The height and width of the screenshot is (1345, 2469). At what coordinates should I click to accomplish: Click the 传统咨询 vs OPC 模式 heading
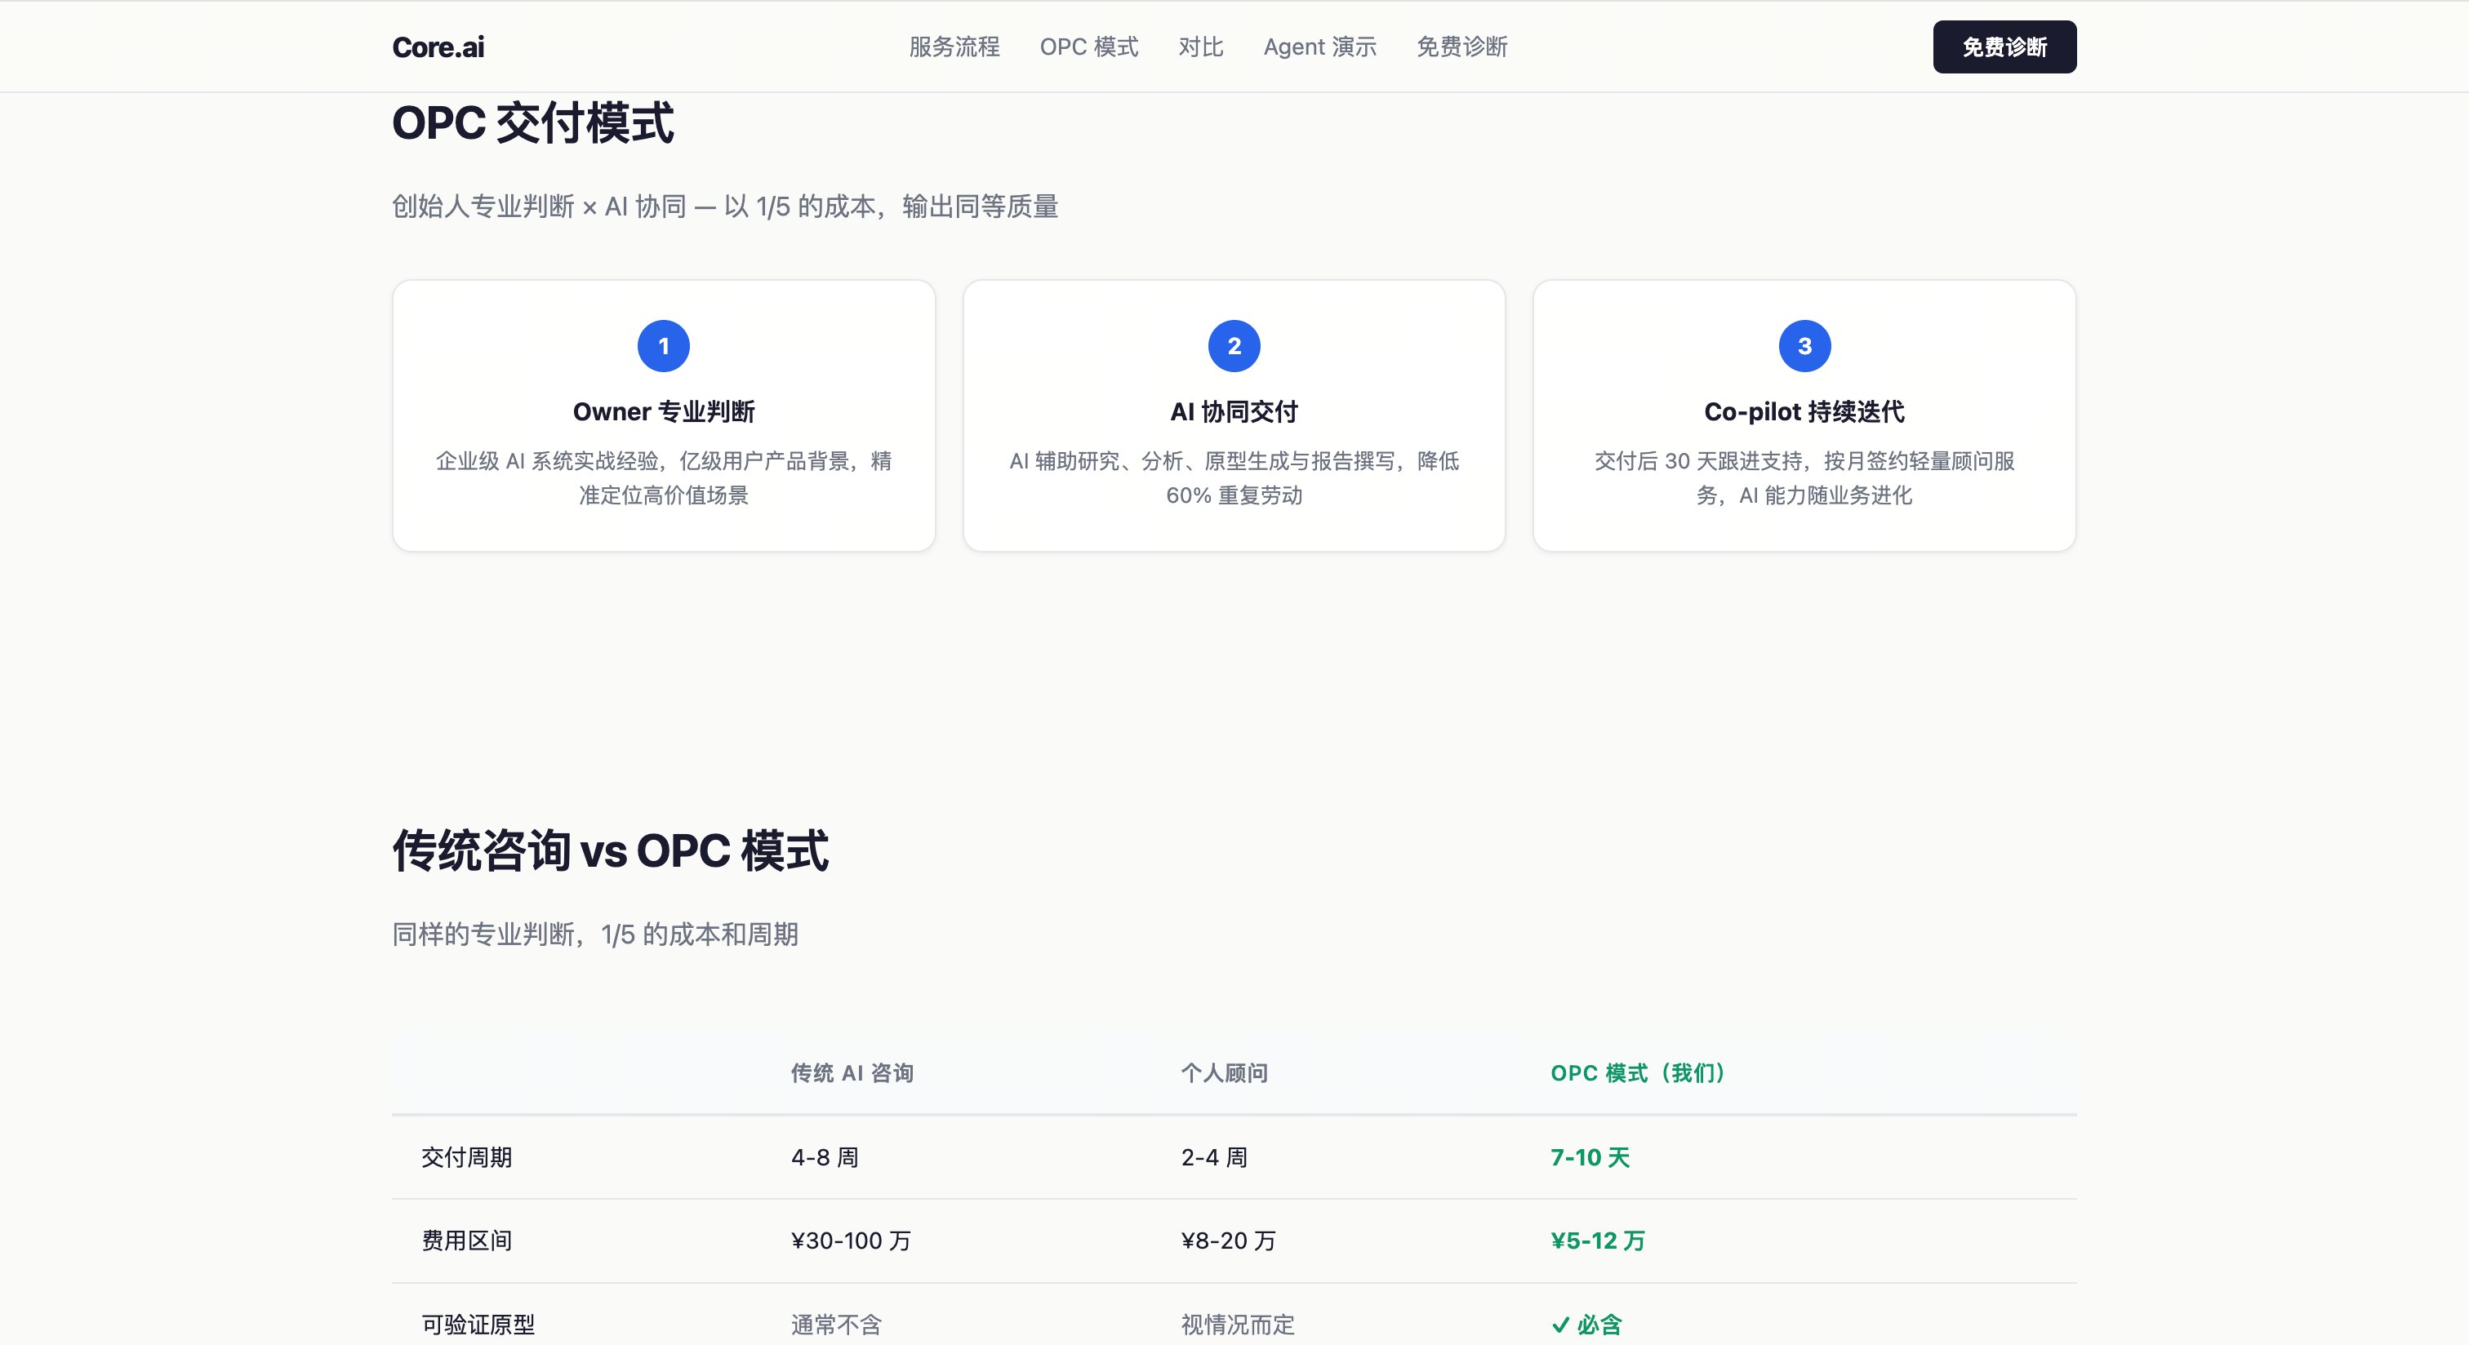click(x=611, y=850)
